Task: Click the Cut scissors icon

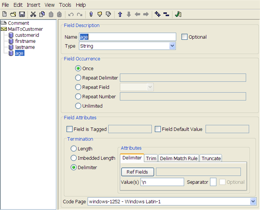Action: tap(33, 14)
